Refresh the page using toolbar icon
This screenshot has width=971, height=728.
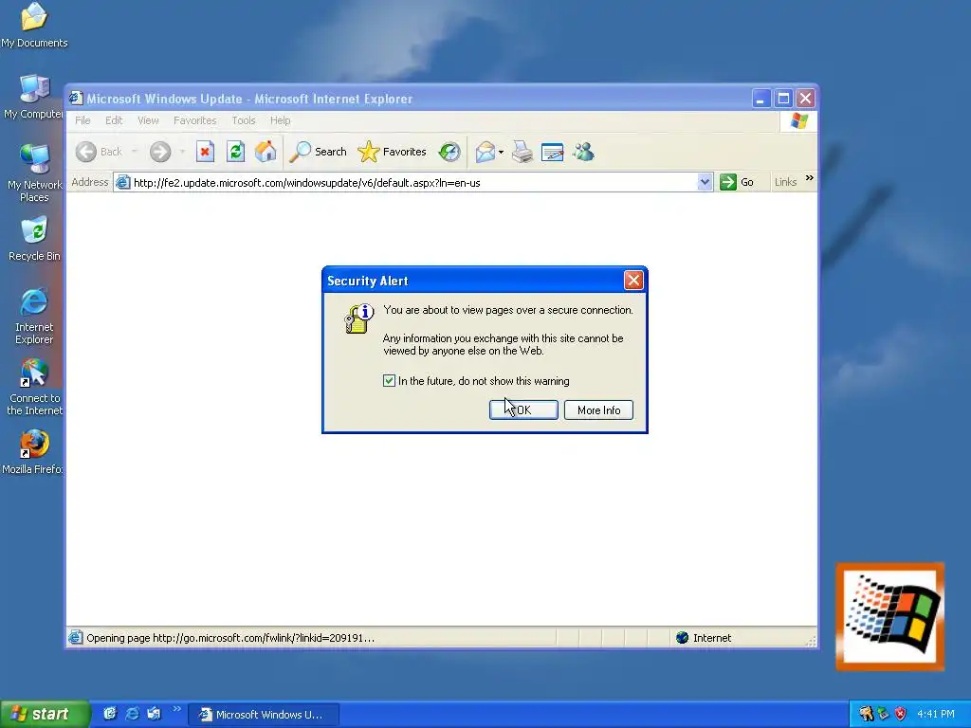[x=235, y=152]
